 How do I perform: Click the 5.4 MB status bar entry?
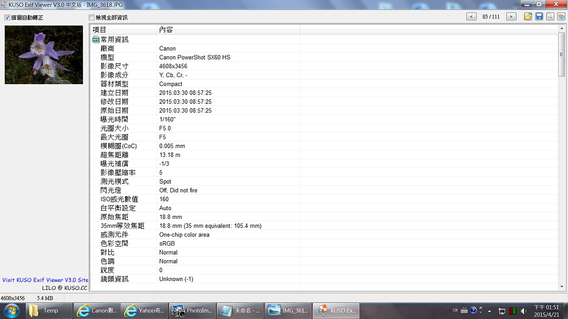[45, 298]
